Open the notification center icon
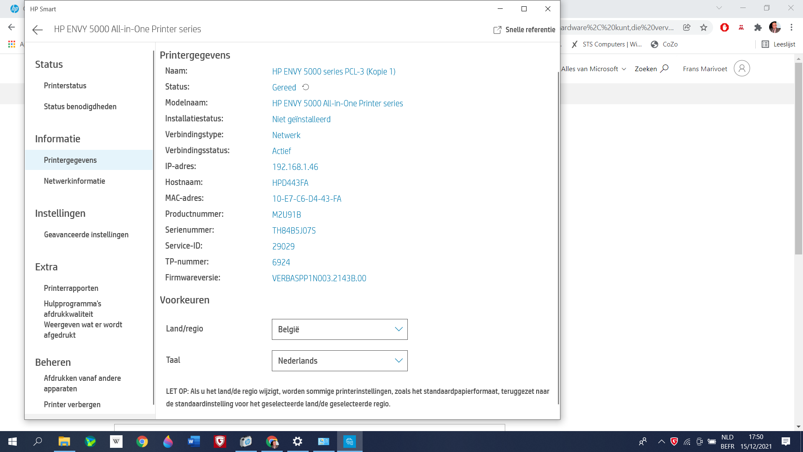The height and width of the screenshot is (452, 803). (x=785, y=442)
